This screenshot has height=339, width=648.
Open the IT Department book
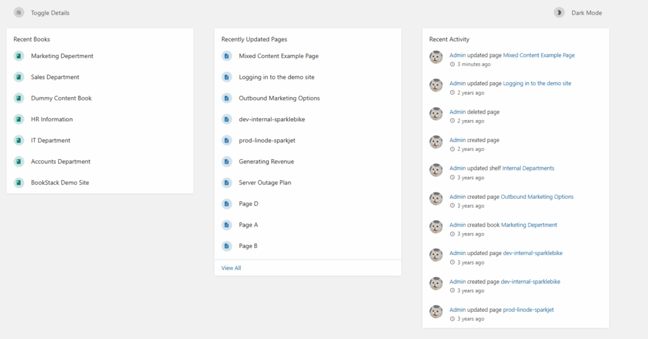(x=51, y=140)
